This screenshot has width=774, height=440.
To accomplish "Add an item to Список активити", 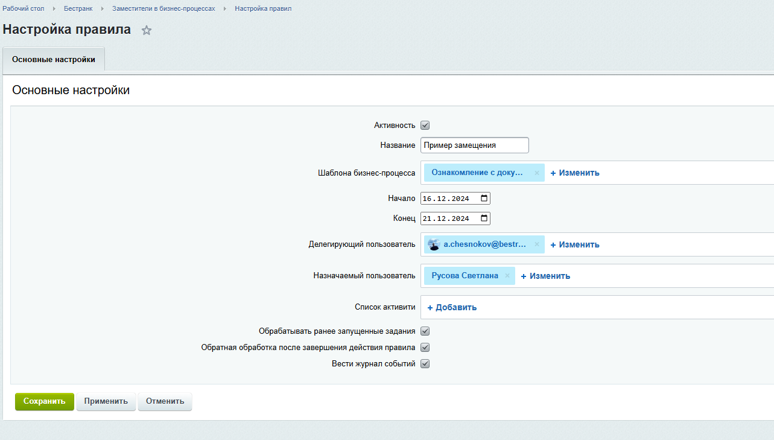I will click(x=452, y=307).
